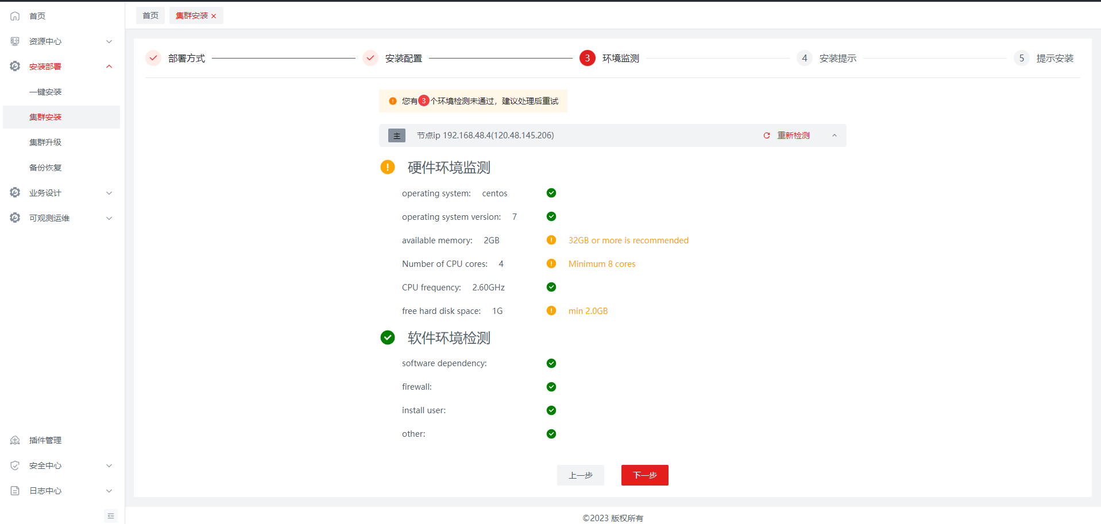This screenshot has height=524, width=1101.
Task: Click the 日志中心 document icon
Action: (x=15, y=491)
